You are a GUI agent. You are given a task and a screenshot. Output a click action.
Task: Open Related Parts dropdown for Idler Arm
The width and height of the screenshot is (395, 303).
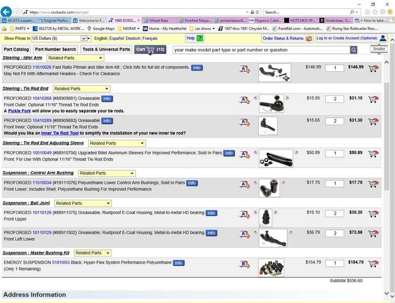[75, 58]
